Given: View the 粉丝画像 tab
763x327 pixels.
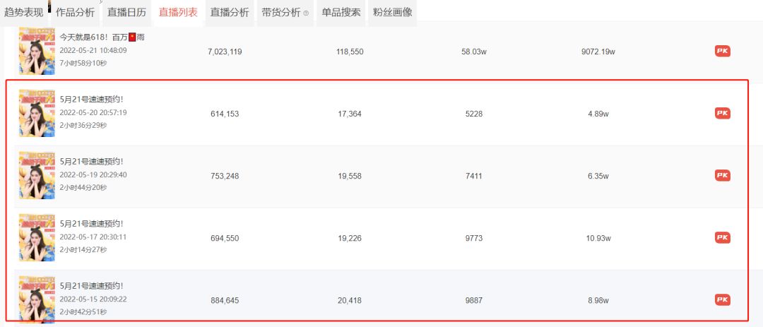Looking at the screenshot, I should pos(392,12).
